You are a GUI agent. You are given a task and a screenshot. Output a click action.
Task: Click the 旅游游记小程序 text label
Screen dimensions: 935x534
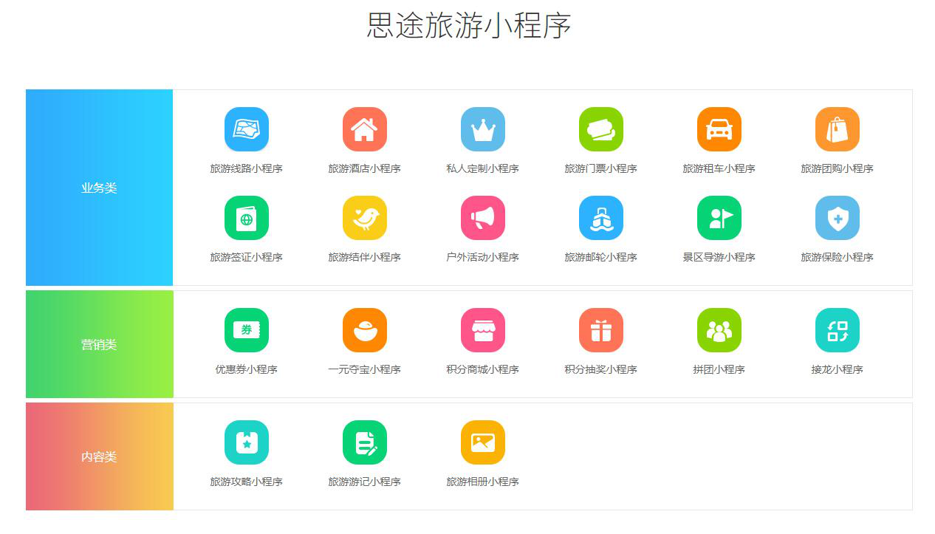[364, 482]
